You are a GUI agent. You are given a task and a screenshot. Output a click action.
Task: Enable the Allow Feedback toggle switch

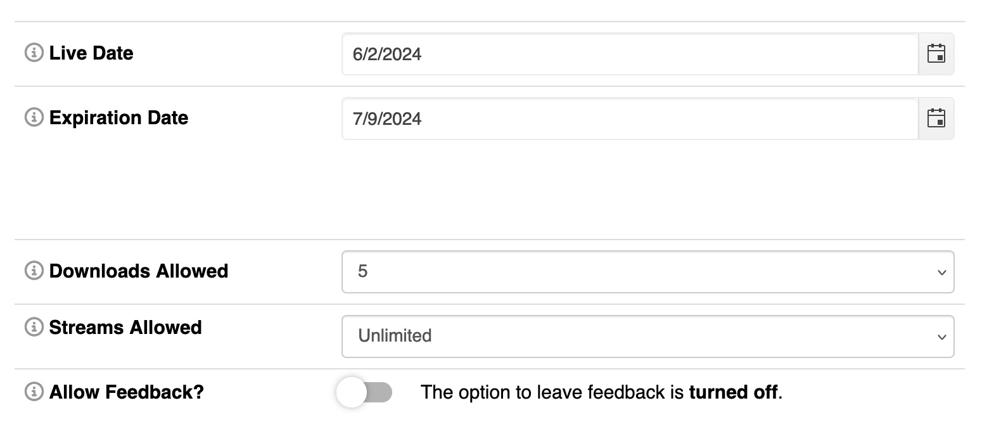(364, 392)
